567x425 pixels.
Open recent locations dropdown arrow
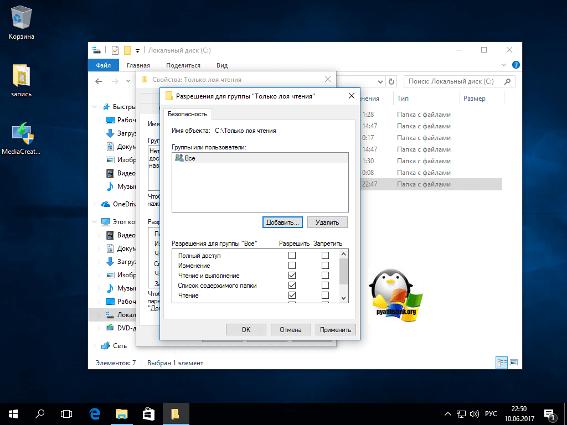click(x=128, y=81)
